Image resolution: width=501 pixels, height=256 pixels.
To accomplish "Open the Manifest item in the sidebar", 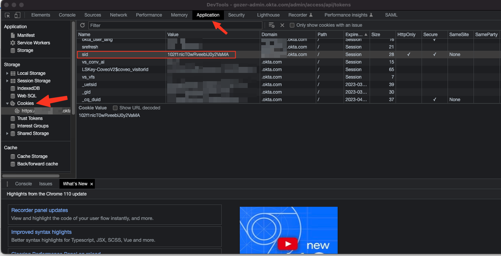I will coord(26,35).
